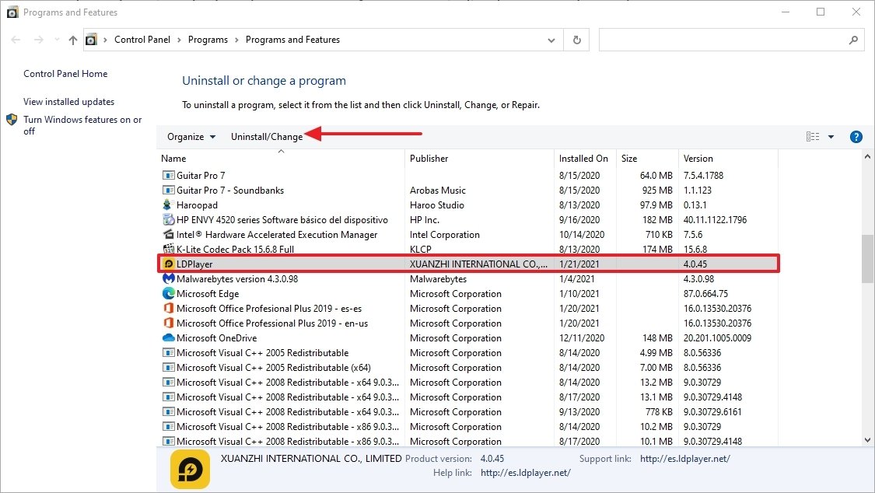Click the Uninstall/Change button

(x=267, y=137)
